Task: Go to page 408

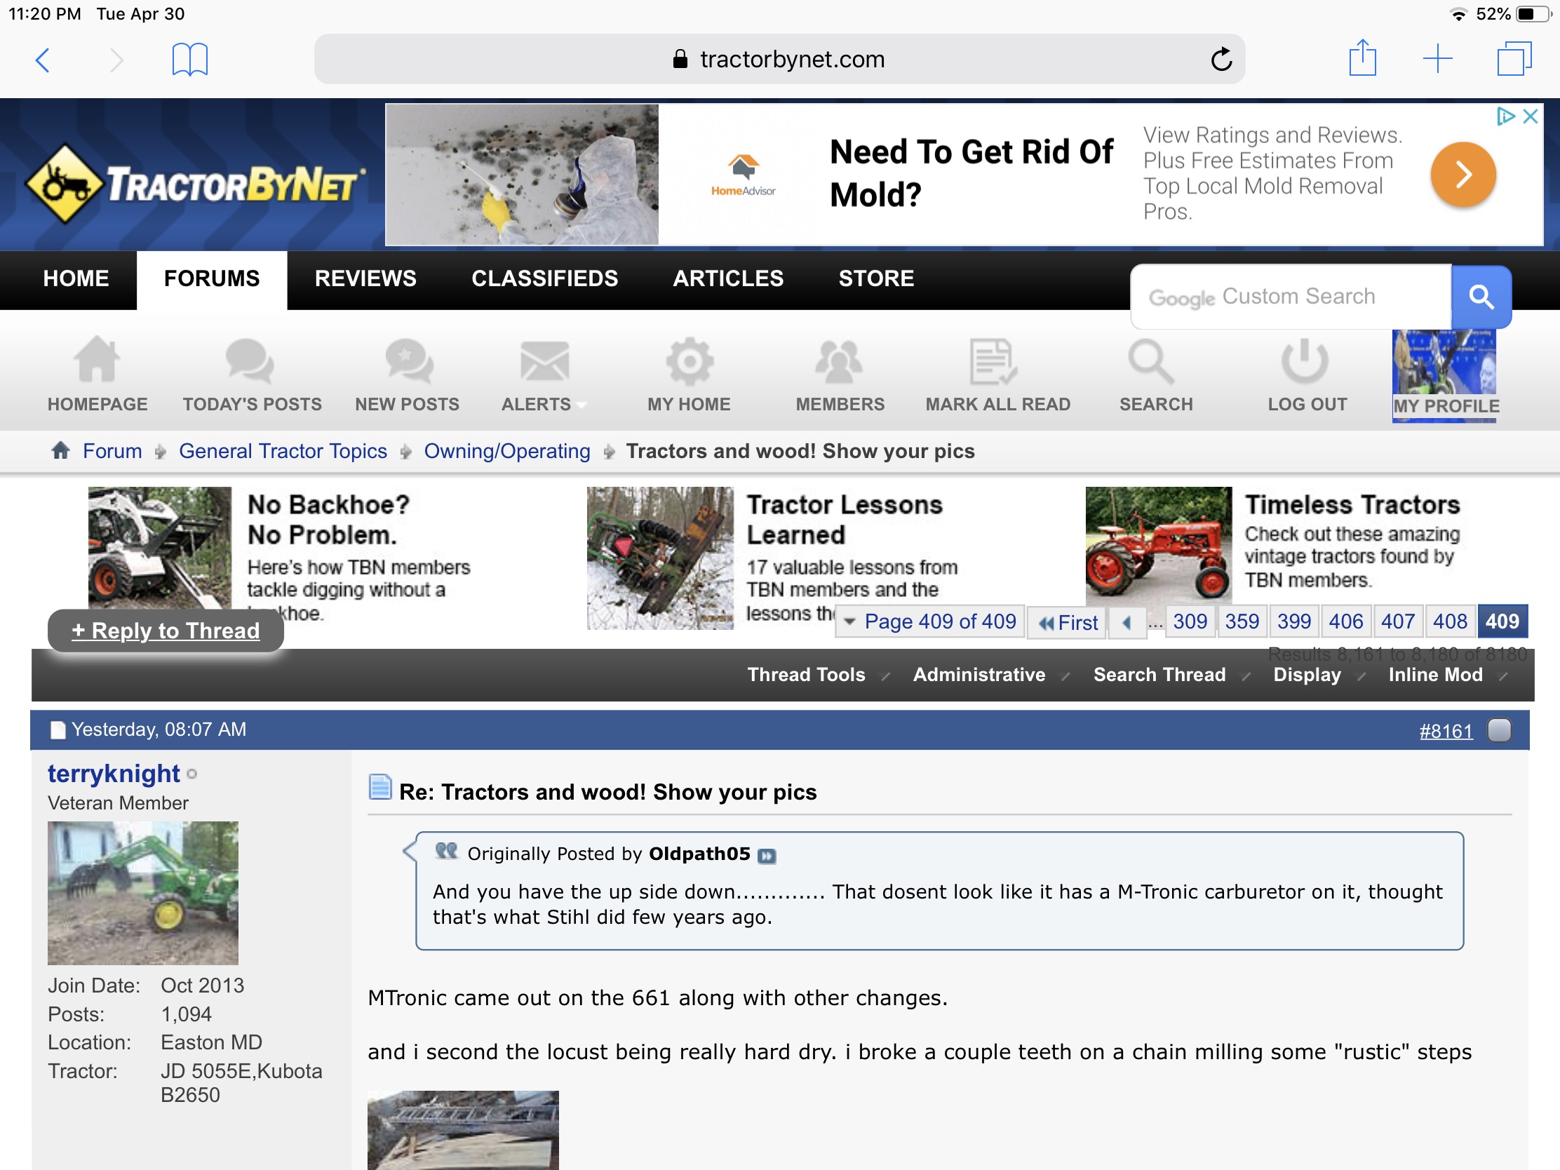Action: tap(1450, 622)
